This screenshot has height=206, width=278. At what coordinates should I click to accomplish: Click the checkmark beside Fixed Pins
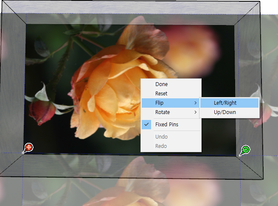[x=146, y=125]
